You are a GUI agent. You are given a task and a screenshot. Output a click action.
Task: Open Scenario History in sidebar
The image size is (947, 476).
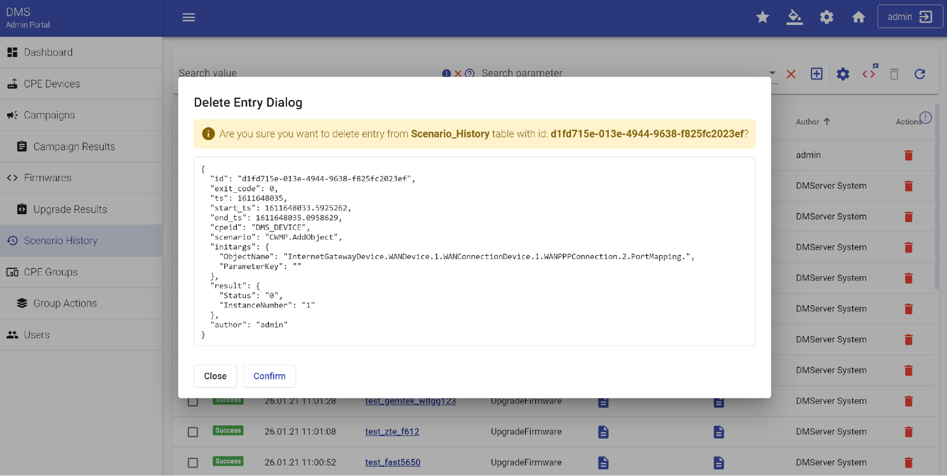click(x=61, y=241)
